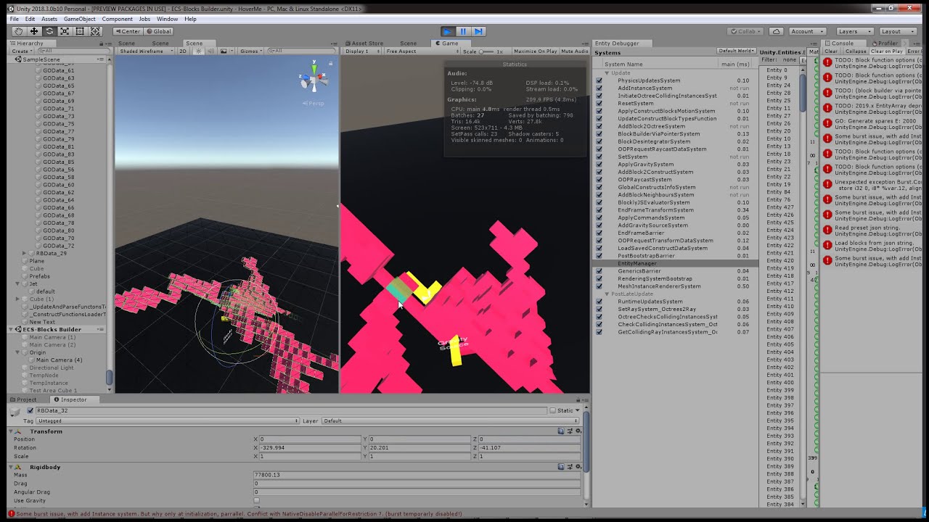Screen dimensions: 929x522
Task: Uncheck the EndFrameBarrier checkbox
Action: 599,233
